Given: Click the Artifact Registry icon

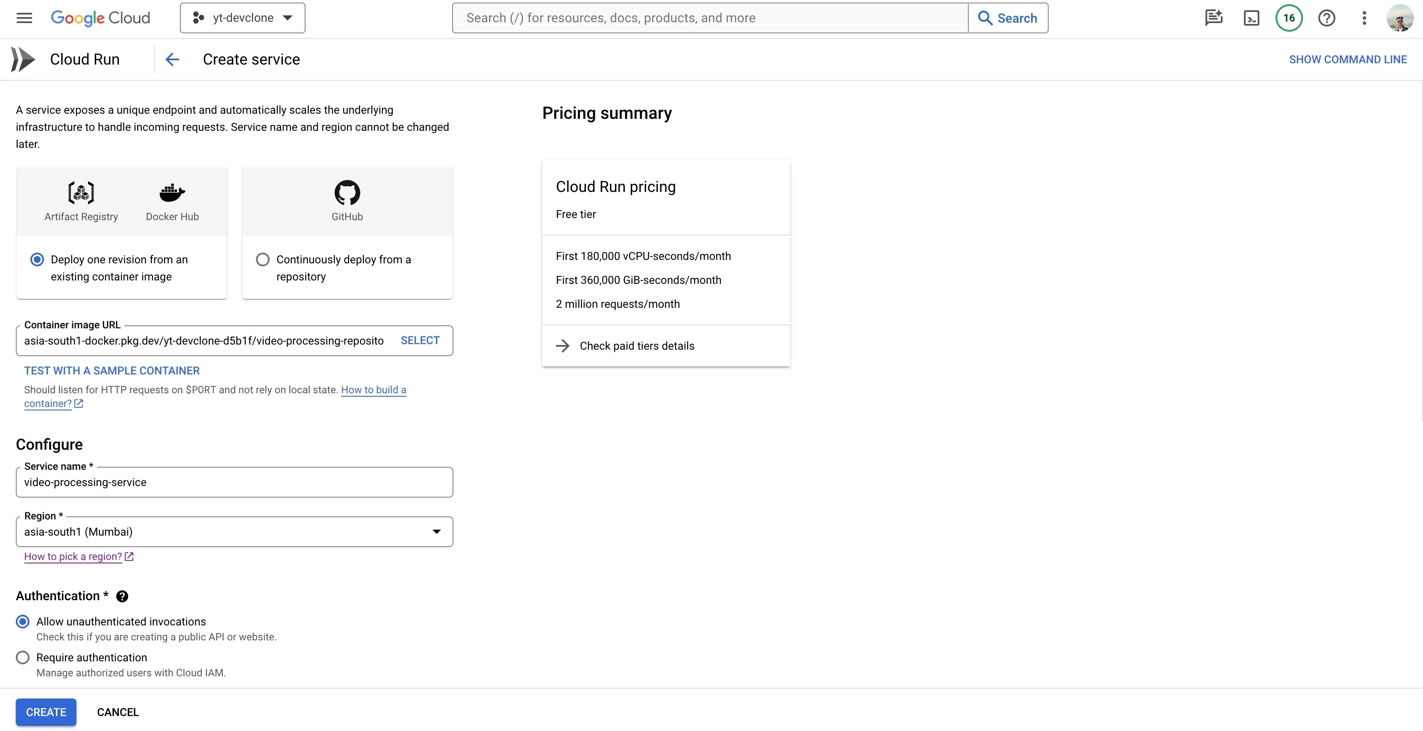Looking at the screenshot, I should pos(81,191).
